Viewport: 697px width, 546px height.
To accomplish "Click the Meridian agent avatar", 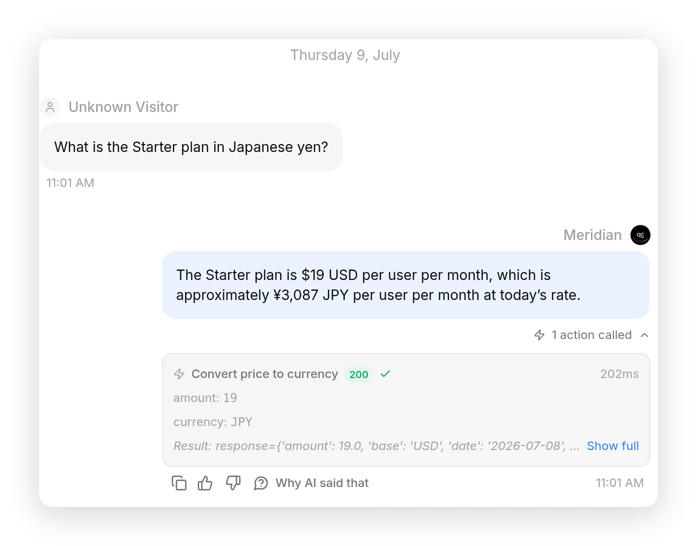I will (x=640, y=235).
